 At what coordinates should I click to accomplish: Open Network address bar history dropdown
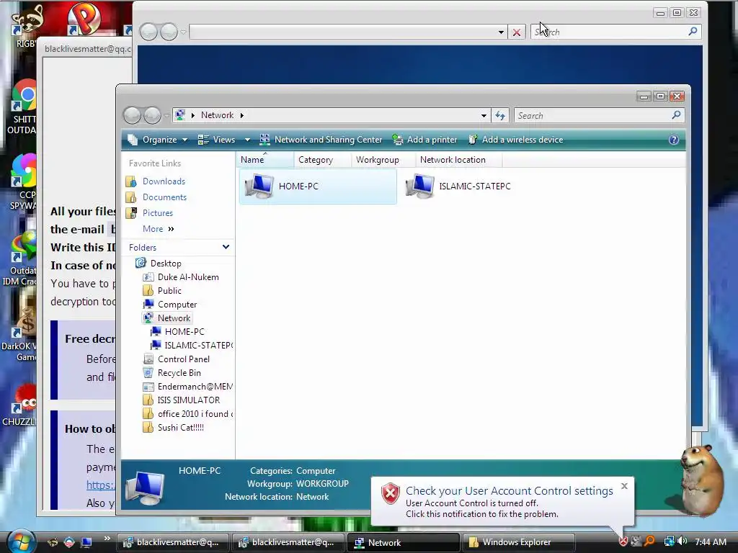[x=484, y=115]
